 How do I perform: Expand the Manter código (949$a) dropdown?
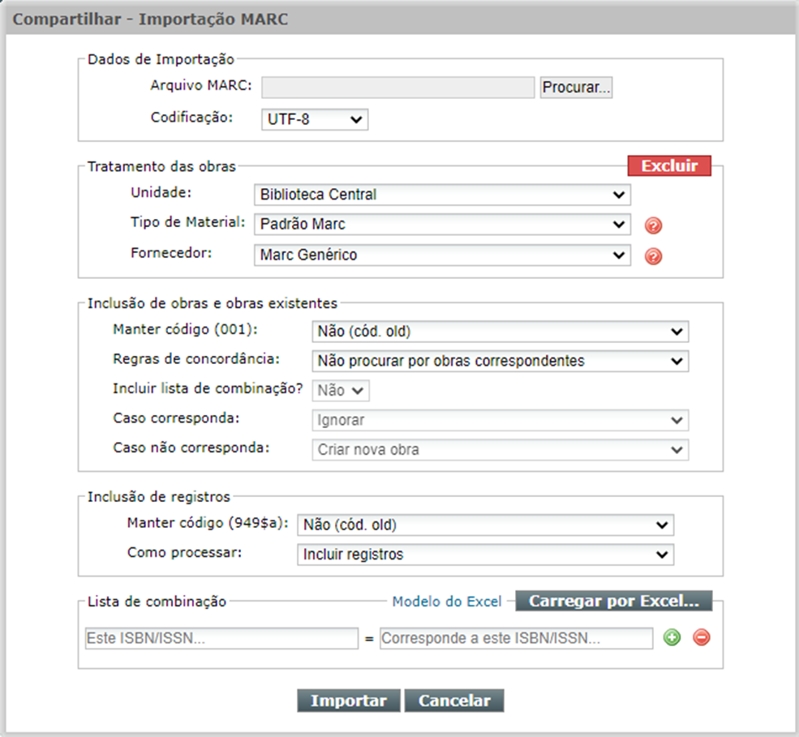pyautogui.click(x=485, y=525)
